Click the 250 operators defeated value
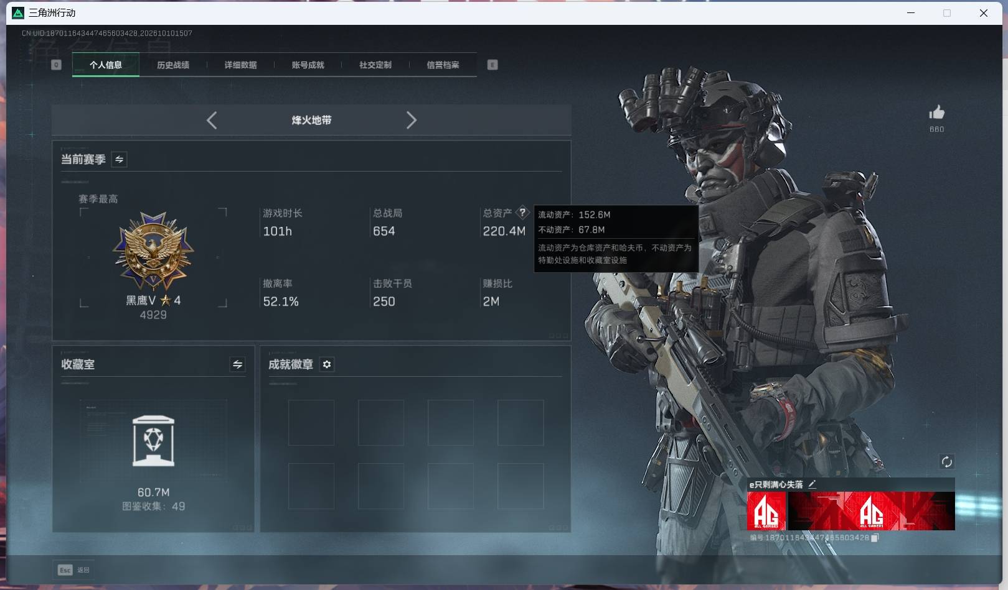Image resolution: width=1008 pixels, height=590 pixels. point(384,302)
